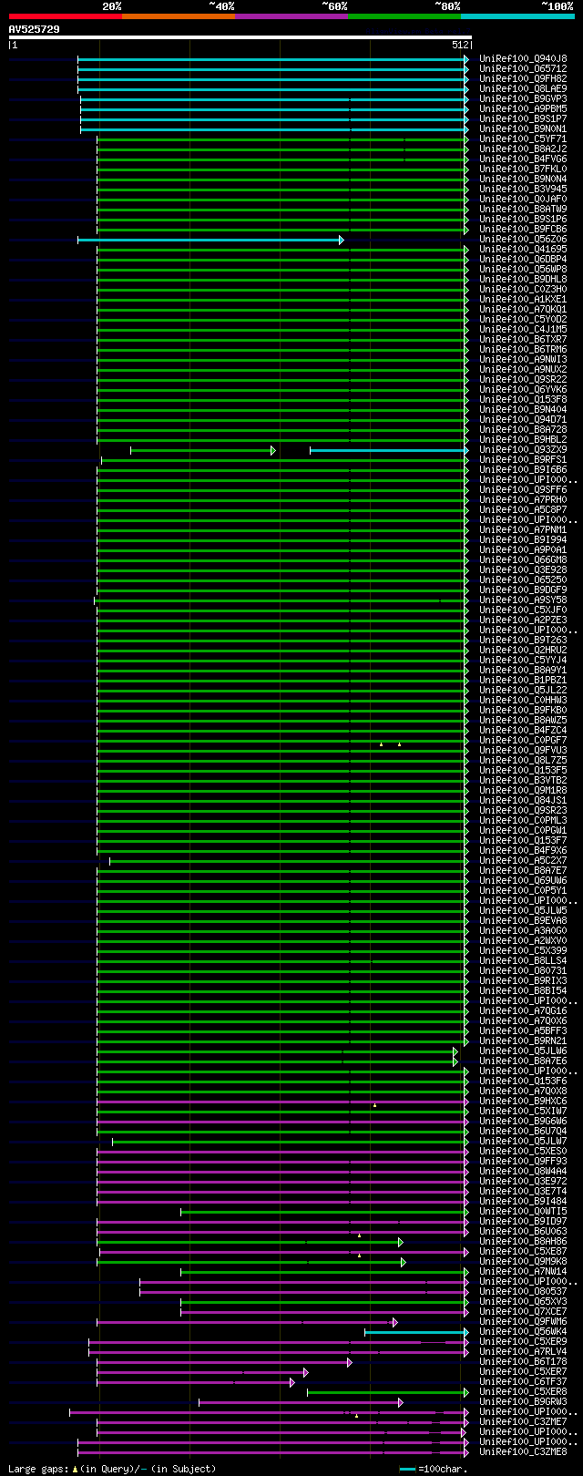Select the UniRef100_Q93ZX9 label
The width and height of the screenshot is (583, 1476).
tap(523, 449)
